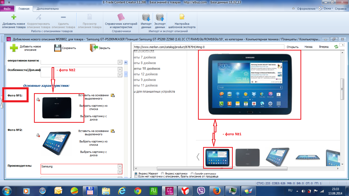This screenshot has width=349, height=196.
Task: Select the Яндекс картинки radio button
Action: click(162, 174)
